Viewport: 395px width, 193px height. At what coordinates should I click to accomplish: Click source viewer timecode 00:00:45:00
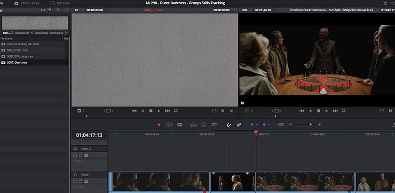[95, 10]
